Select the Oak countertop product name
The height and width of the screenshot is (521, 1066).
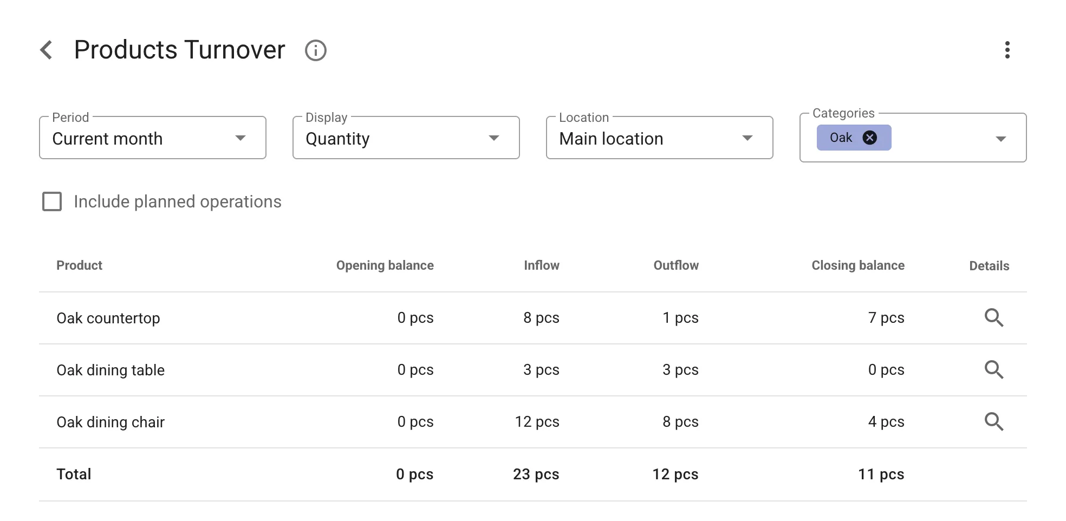(108, 318)
